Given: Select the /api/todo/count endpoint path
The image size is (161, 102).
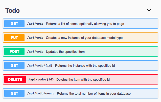Looking at the screenshot, I should tap(41, 93).
